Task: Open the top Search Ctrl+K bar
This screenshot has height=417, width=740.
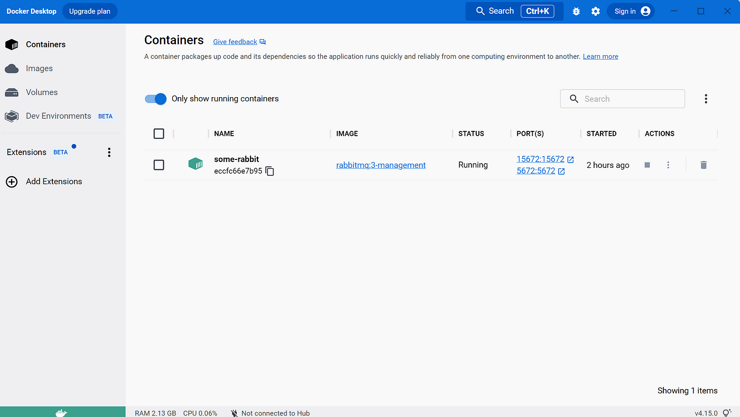Action: point(514,11)
